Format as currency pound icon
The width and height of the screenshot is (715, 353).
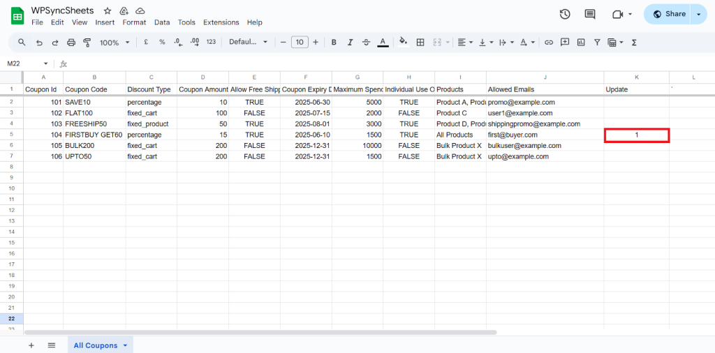point(146,42)
